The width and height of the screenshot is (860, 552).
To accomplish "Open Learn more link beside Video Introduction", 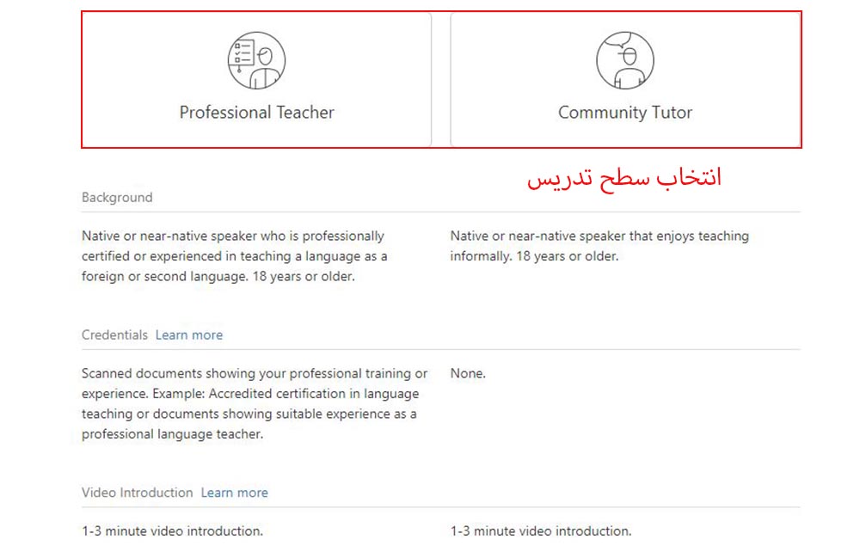I will pos(234,493).
